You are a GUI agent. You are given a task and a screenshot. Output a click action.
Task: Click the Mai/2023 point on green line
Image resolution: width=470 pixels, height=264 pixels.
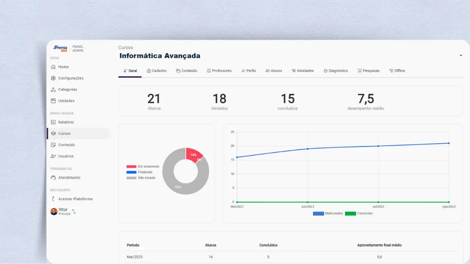237,202
